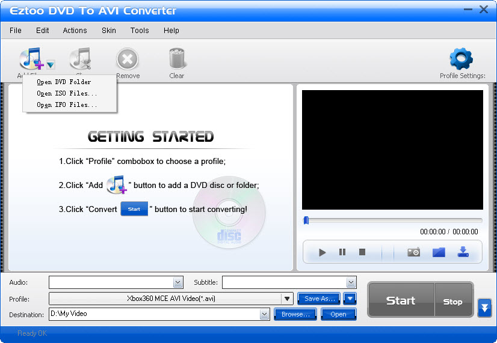
Task: Click the Open destination button
Action: 339,314
